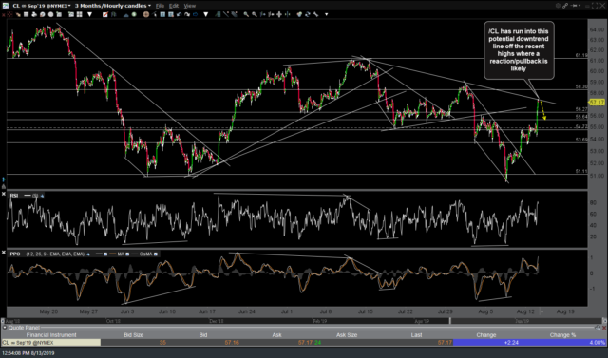The width and height of the screenshot is (608, 358).
Task: Sort by Financial Instrument column header
Action: (51, 335)
